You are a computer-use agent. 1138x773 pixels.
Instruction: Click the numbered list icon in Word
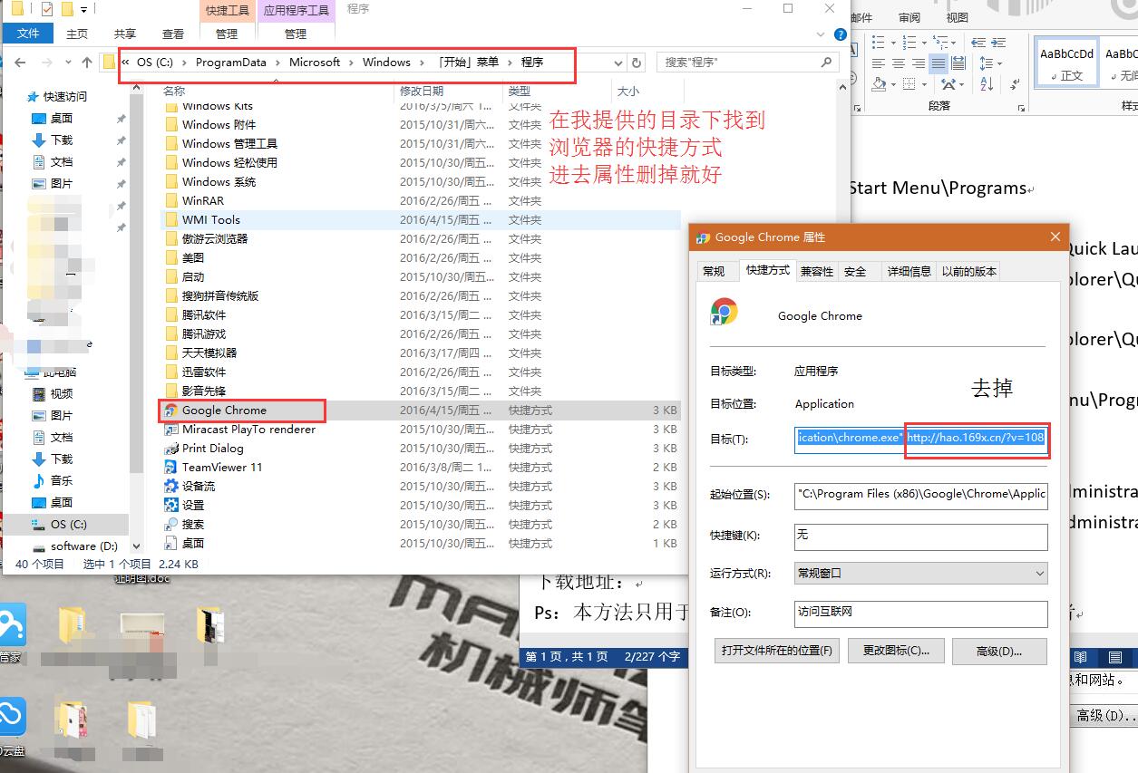click(910, 43)
